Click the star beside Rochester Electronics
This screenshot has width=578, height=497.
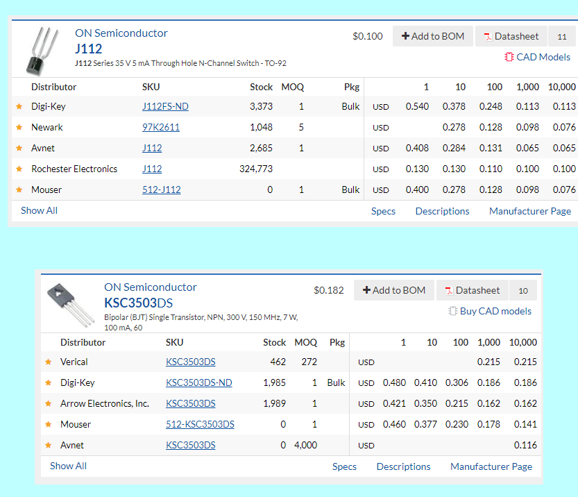tap(19, 169)
